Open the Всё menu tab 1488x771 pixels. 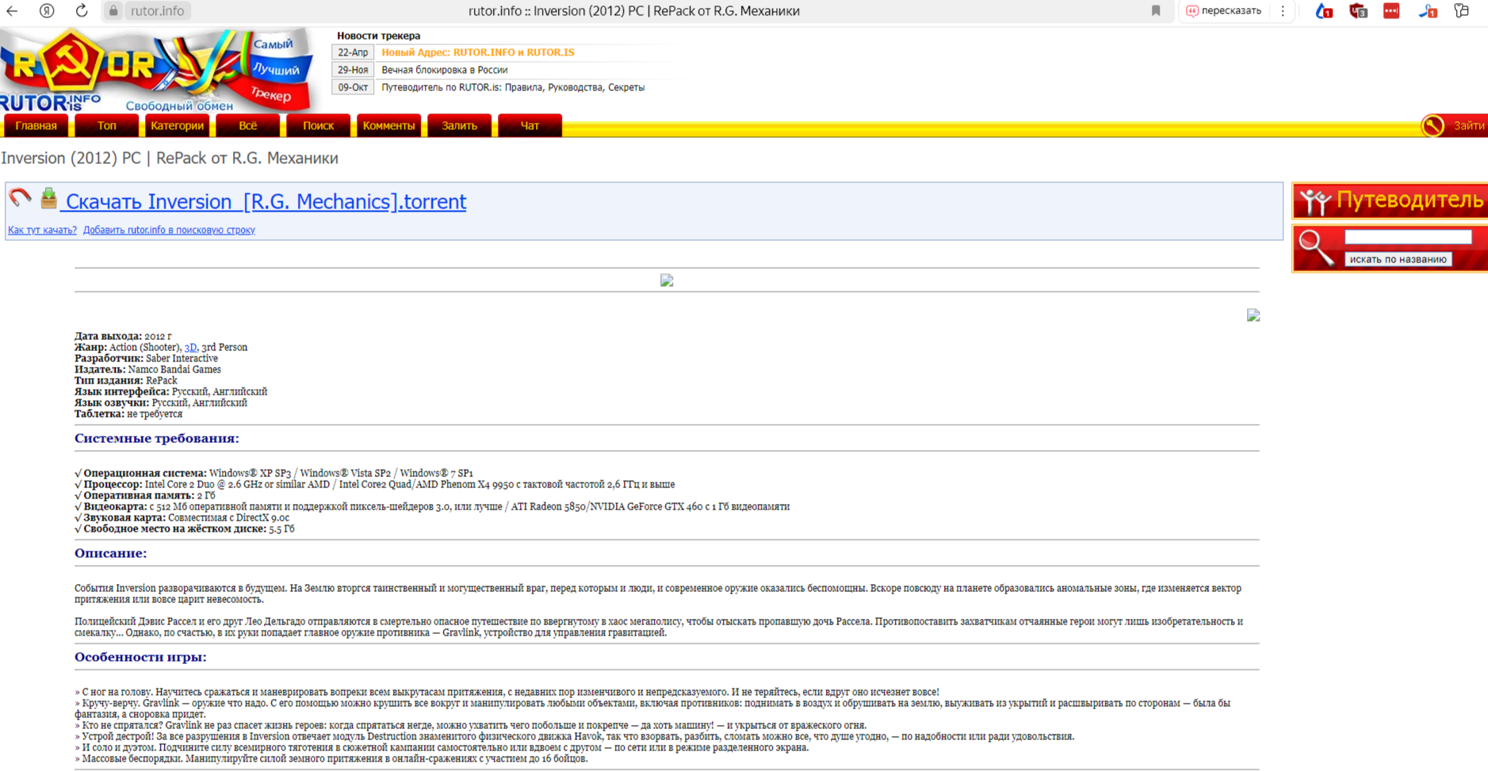[247, 125]
